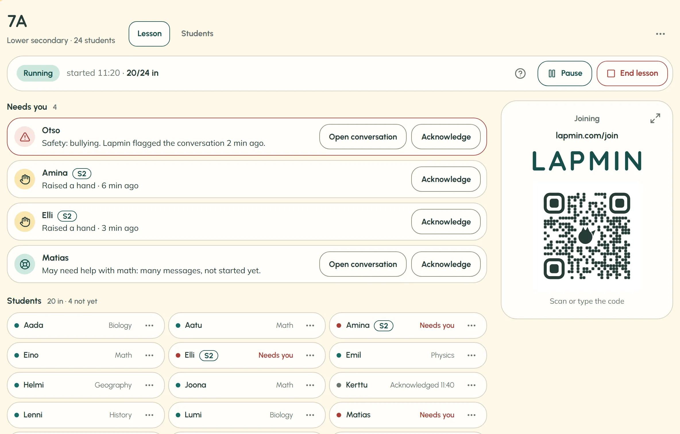Click the End lesson button
Image resolution: width=680 pixels, height=434 pixels.
coord(632,73)
